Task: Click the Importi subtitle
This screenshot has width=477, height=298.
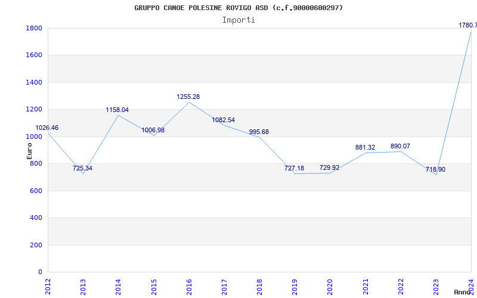Action: 238,20
